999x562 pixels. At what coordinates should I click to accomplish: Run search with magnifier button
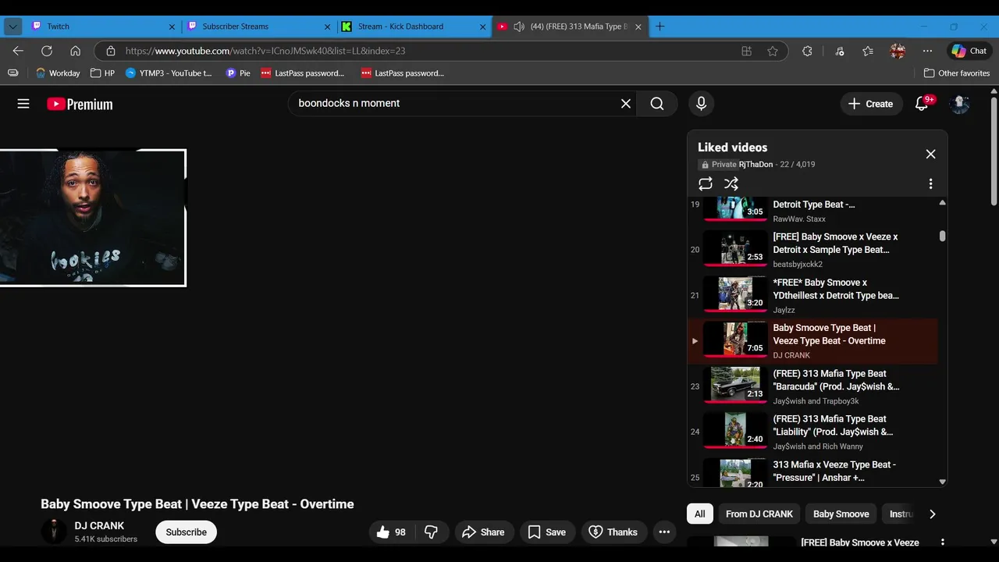pyautogui.click(x=657, y=103)
